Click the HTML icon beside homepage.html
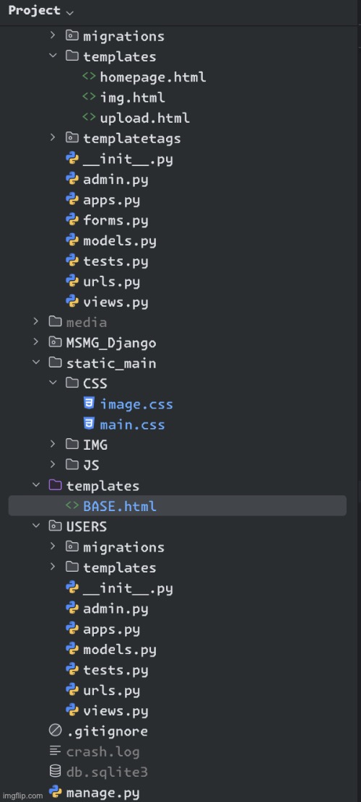This screenshot has width=361, height=802. (89, 77)
